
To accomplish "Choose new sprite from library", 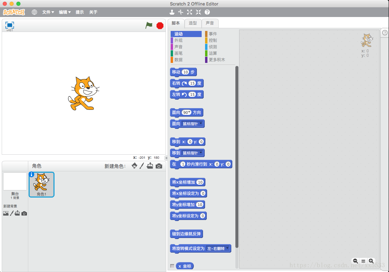I will coord(135,166).
